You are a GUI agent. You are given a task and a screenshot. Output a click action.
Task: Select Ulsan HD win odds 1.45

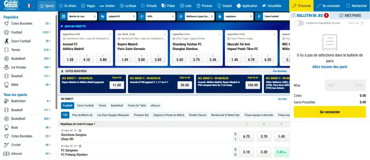click(282, 136)
